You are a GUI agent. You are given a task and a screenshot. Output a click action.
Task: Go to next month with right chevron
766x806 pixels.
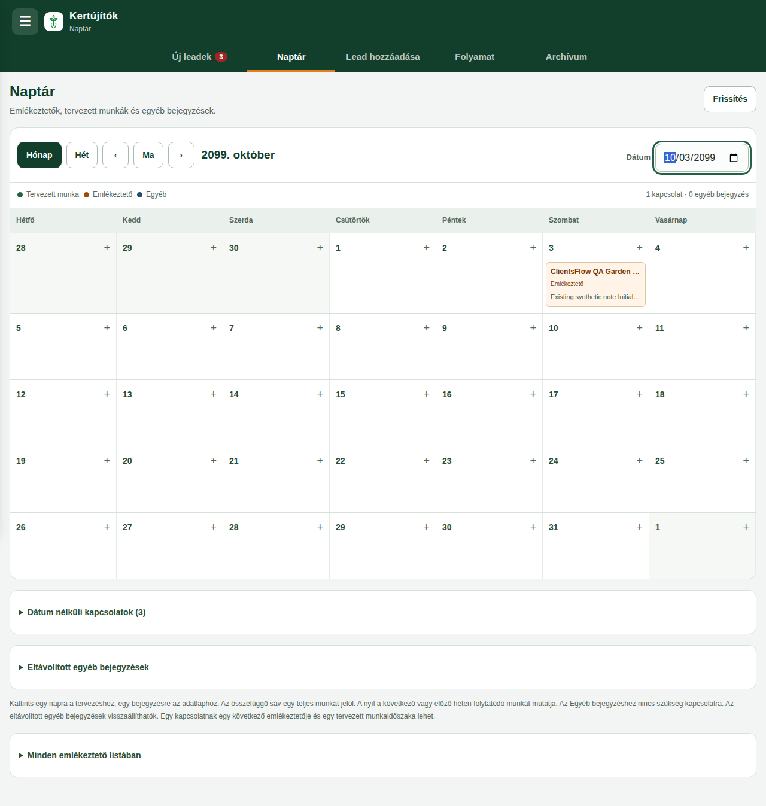point(181,155)
